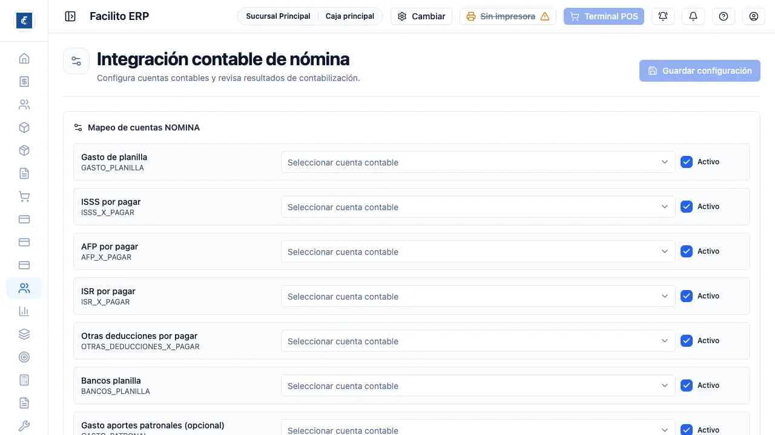Screen dimensions: 775x435
Task: Uncheck Activo for ISSS por pagar
Action: (687, 207)
